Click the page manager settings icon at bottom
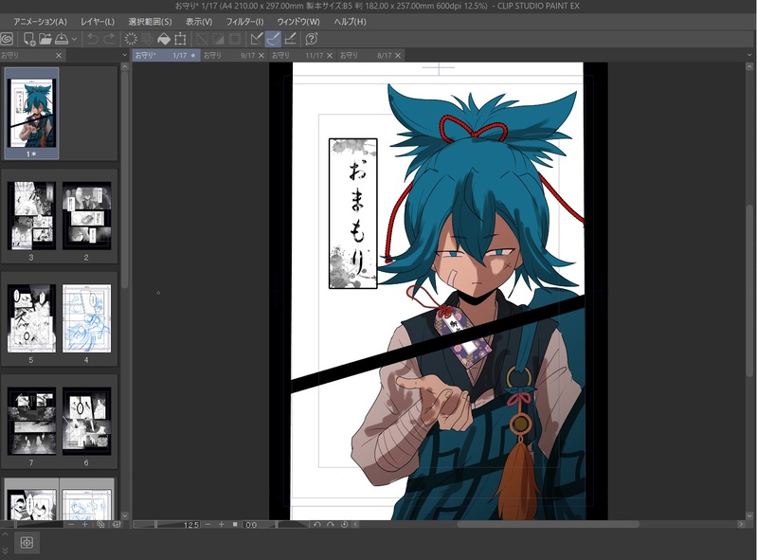Screen dimensions: 757x560 117,524
